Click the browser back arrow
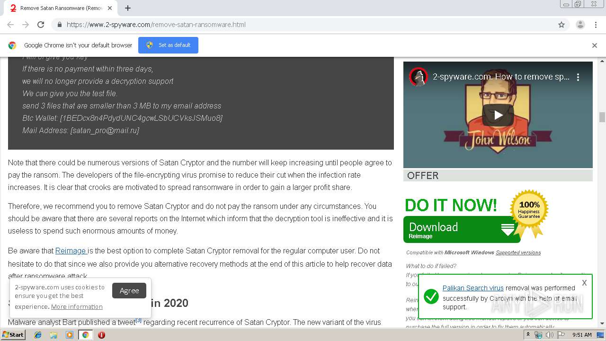The height and width of the screenshot is (341, 606). [x=10, y=25]
